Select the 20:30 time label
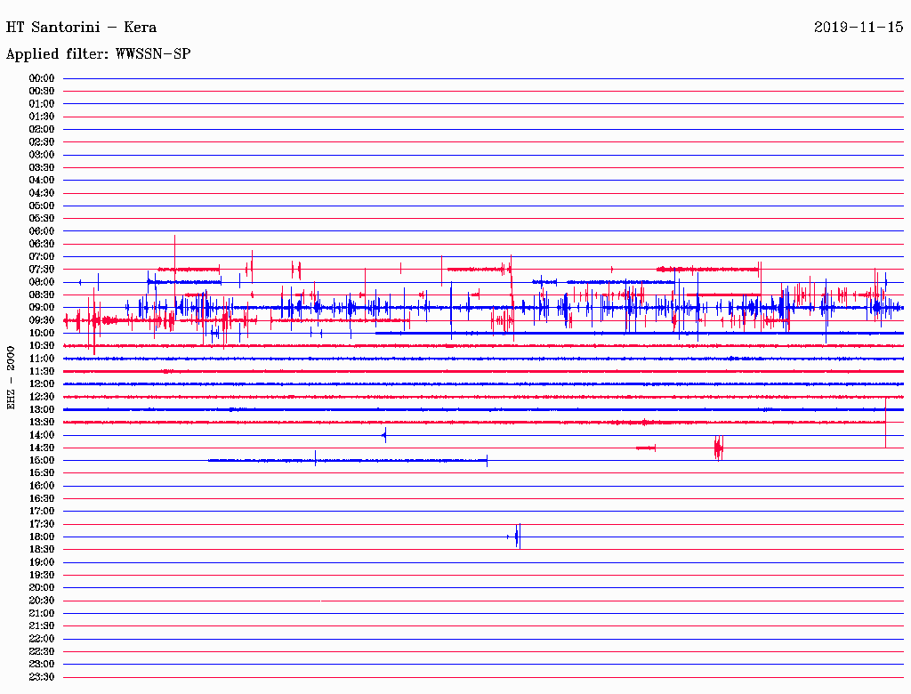Viewport: 911px width, 694px height. [x=41, y=601]
